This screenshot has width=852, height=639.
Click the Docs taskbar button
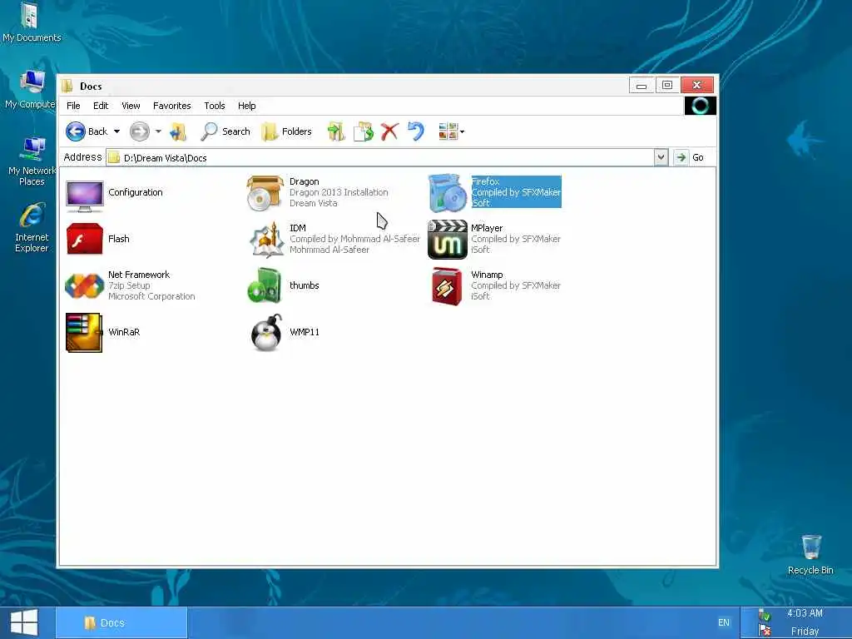(x=121, y=622)
